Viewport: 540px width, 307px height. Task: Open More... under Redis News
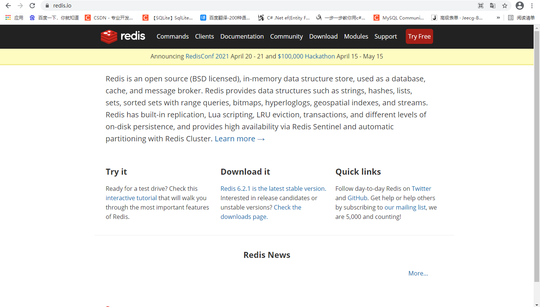click(418, 273)
